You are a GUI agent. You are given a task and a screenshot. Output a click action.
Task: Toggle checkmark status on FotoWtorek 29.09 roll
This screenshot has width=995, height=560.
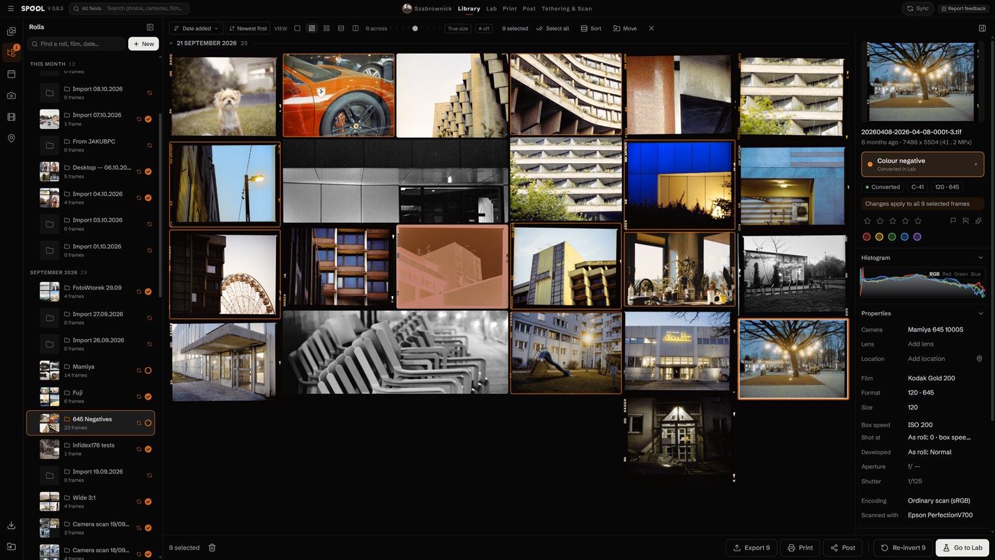148,292
